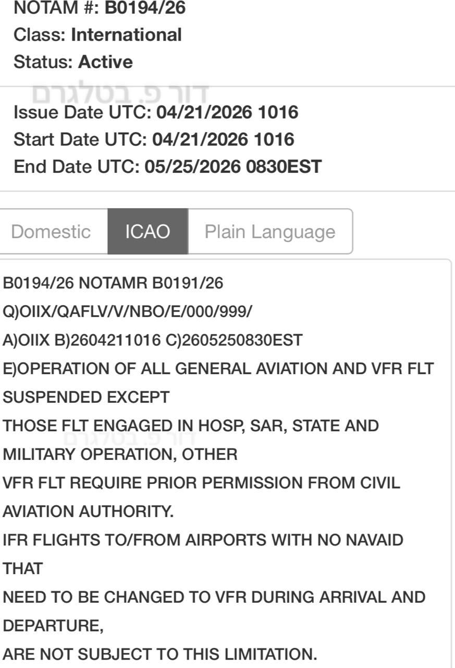
Task: Click the IFR FLIGHTS TO/FROM AIRPORTS line
Action: click(x=203, y=540)
